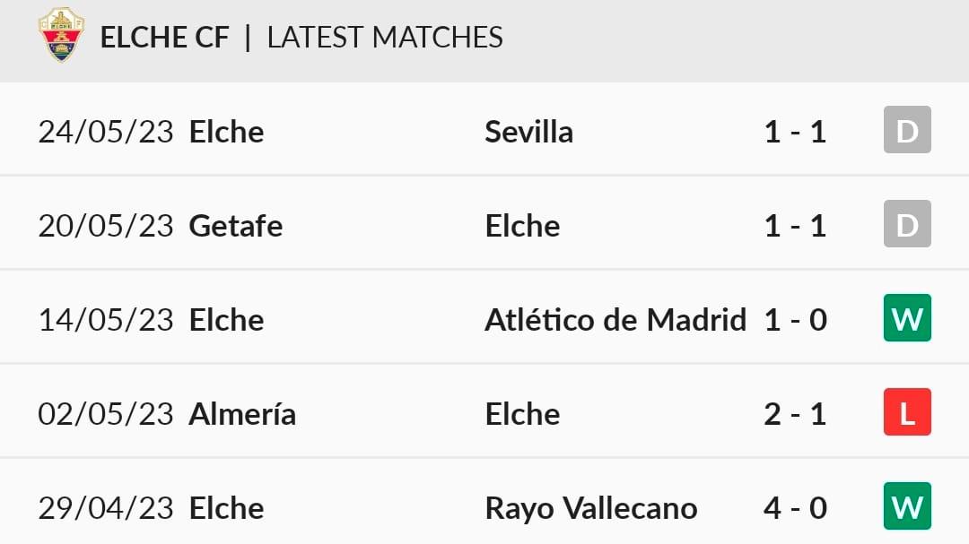Click the 1 - 0 score against Atlético
969x544 pixels.
point(795,320)
